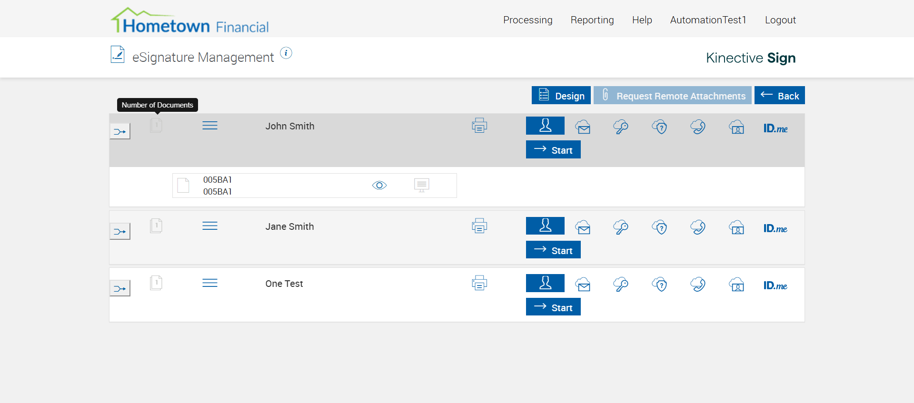
Task: Click the signing order icon for One Test
Action: pyautogui.click(x=120, y=288)
